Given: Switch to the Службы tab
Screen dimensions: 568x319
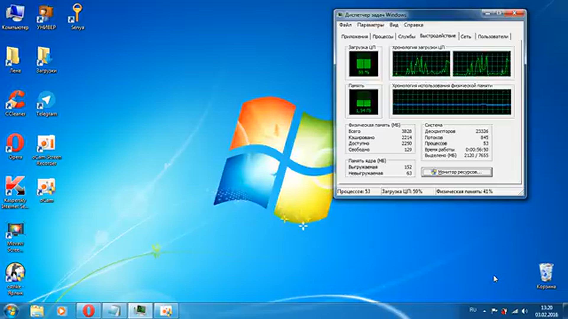Looking at the screenshot, I should coord(406,37).
